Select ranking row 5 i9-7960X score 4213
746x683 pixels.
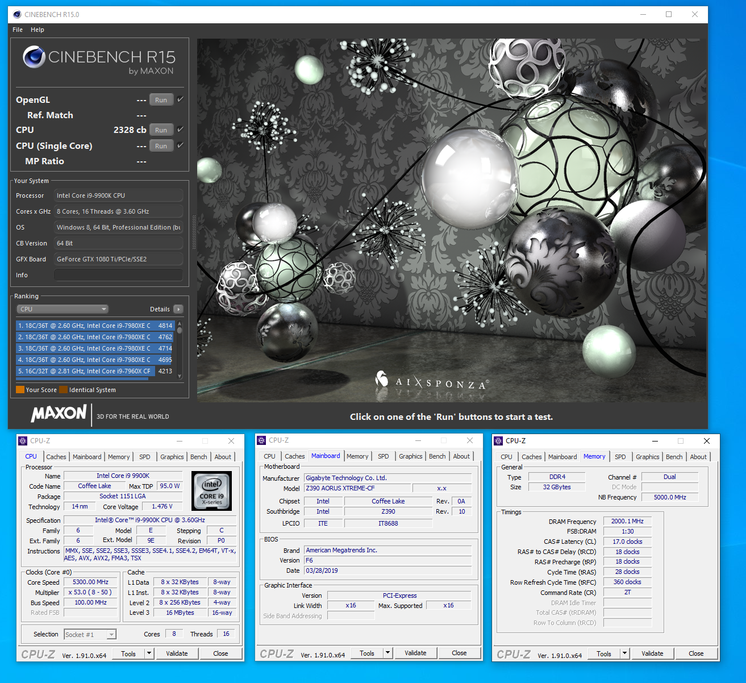click(95, 371)
